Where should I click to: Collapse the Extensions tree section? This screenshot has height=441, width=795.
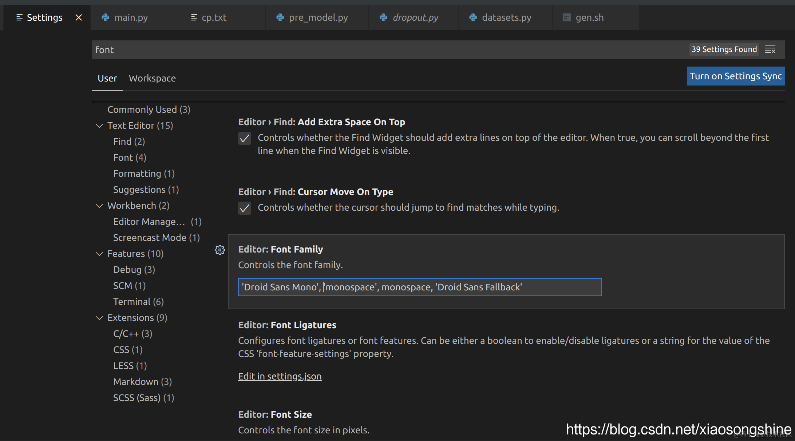99,318
